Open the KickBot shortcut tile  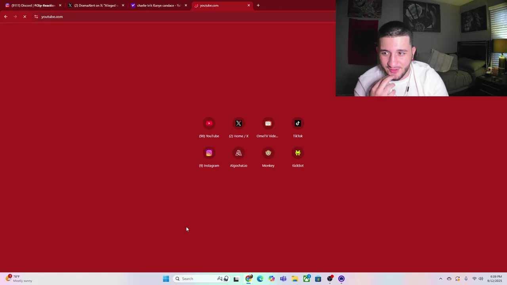298,157
